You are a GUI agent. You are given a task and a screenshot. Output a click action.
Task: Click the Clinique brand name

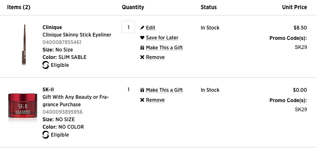pyautogui.click(x=52, y=27)
